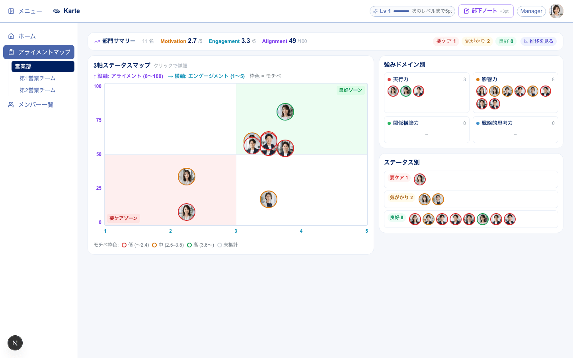The width and height of the screenshot is (573, 358).
Task: Click the 戦略的思考力 domain card
Action: pyautogui.click(x=515, y=130)
